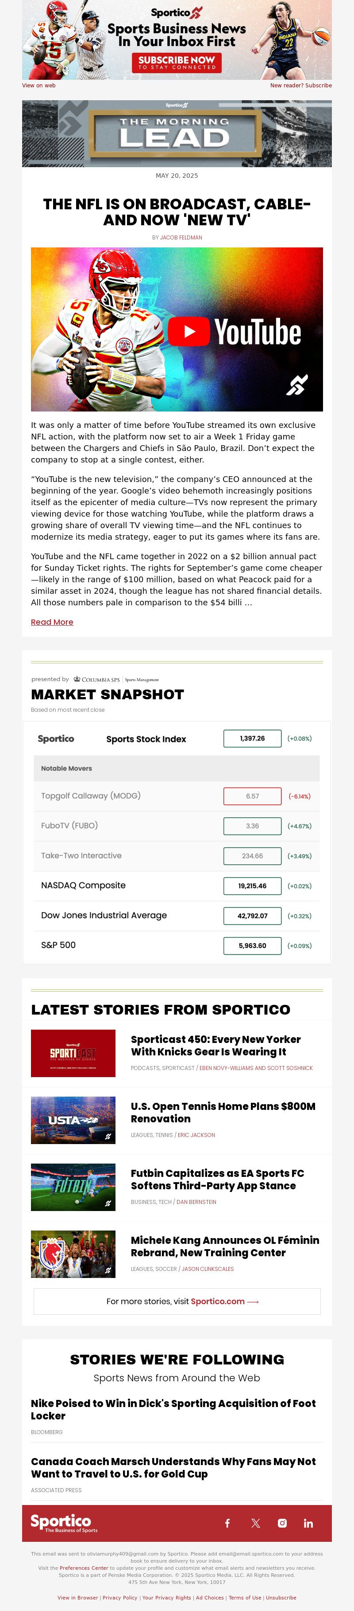
Task: Open Sportico's Facebook page icon
Action: click(227, 1523)
